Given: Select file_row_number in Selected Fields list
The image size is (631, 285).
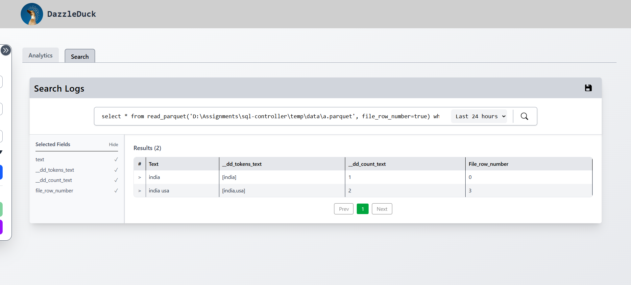Looking at the screenshot, I should [x=54, y=191].
